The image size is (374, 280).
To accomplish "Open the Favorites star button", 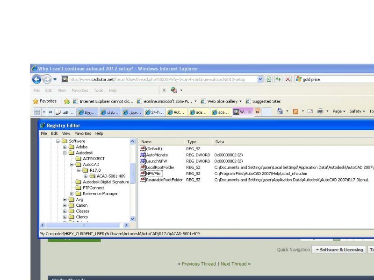I will click(44, 101).
